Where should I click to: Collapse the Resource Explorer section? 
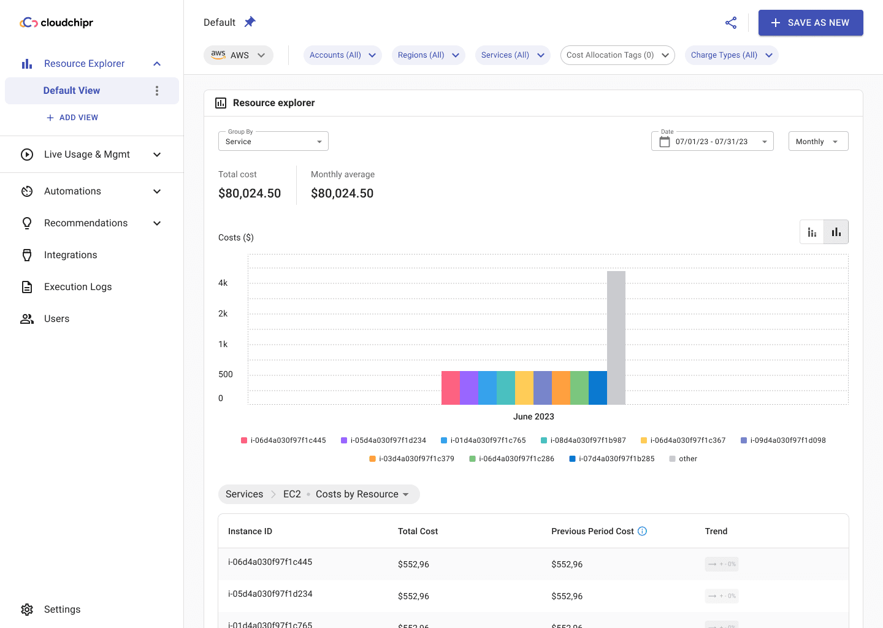click(x=157, y=64)
